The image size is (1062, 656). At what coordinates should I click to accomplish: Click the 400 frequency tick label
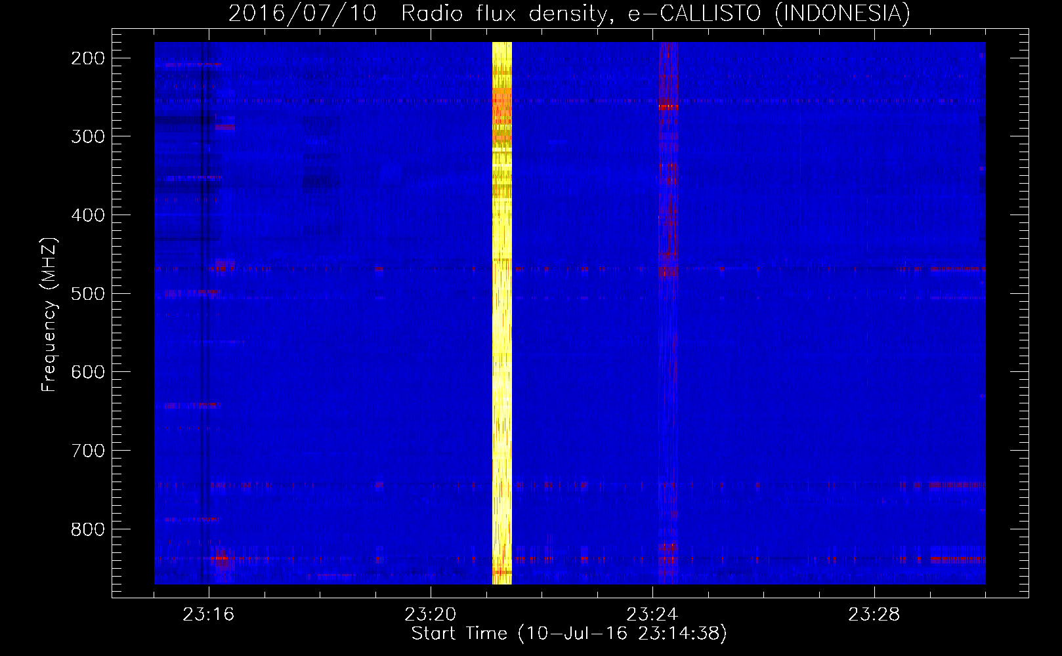pyautogui.click(x=88, y=215)
